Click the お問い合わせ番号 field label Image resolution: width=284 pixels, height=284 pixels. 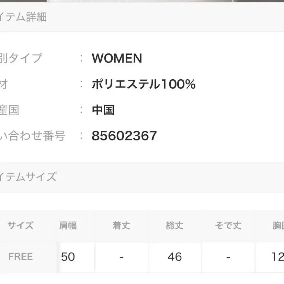(32, 136)
